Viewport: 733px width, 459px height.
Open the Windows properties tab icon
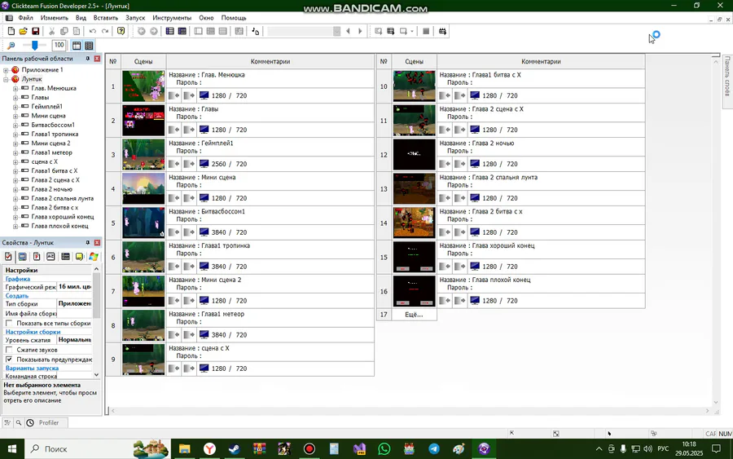coord(94,256)
